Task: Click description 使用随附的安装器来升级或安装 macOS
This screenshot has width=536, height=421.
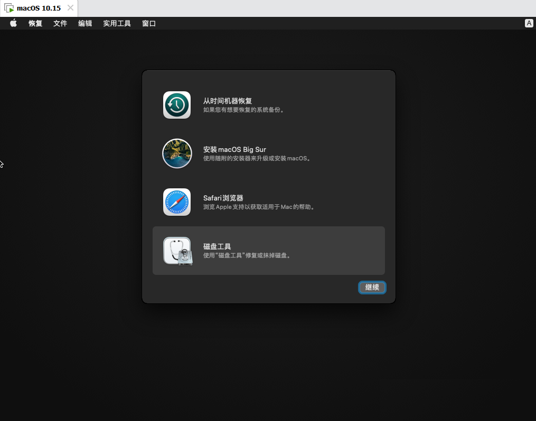Action: tap(257, 158)
